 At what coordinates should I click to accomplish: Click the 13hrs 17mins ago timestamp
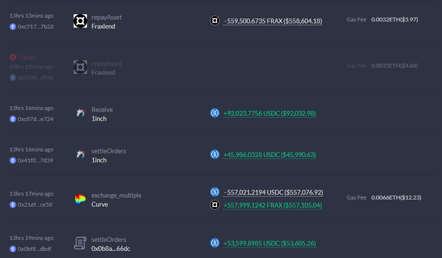[31, 194]
